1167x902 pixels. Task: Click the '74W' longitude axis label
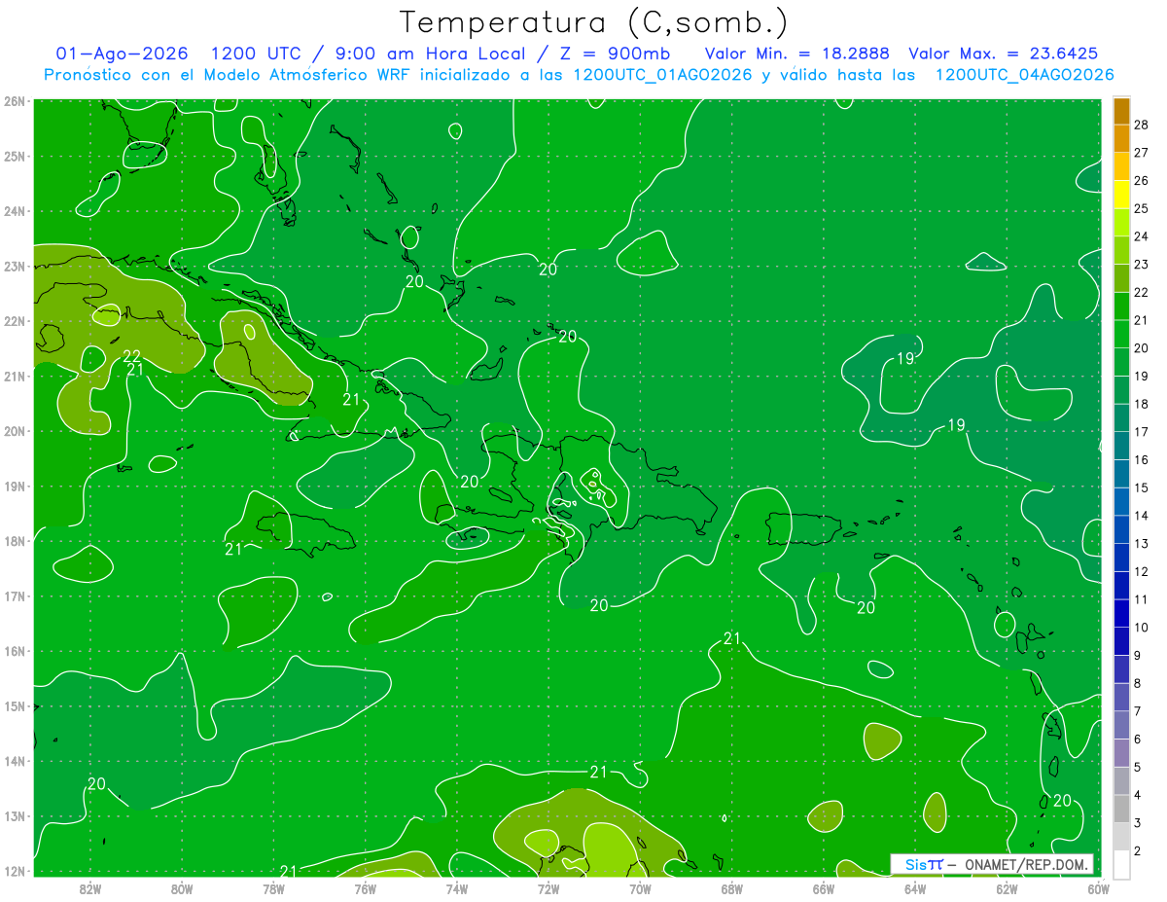point(457,887)
